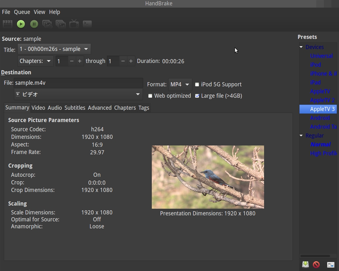Collapse the Devices preset group
This screenshot has height=271, width=339.
301,47
